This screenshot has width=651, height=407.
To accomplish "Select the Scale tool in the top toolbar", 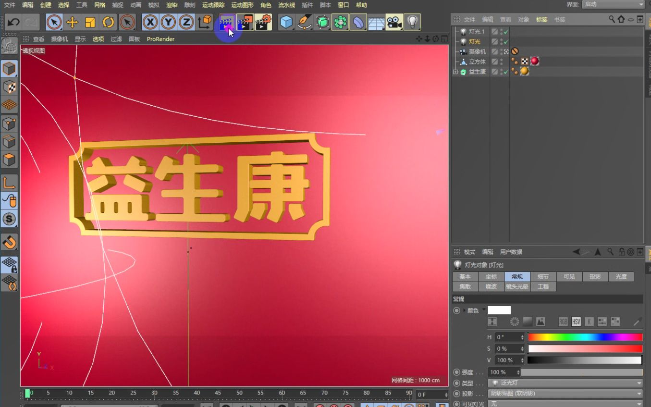I will pos(90,22).
